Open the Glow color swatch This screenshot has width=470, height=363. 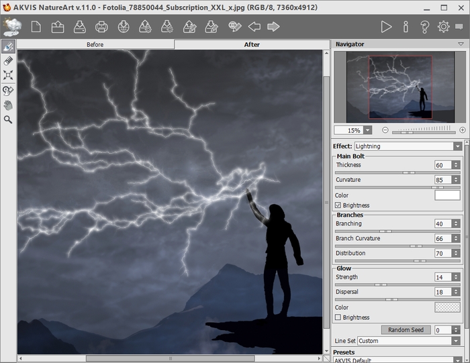(447, 307)
